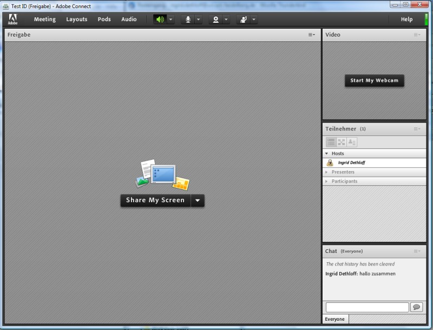Open the Teilnehmer pod options menu
The width and height of the screenshot is (433, 330).
point(417,129)
